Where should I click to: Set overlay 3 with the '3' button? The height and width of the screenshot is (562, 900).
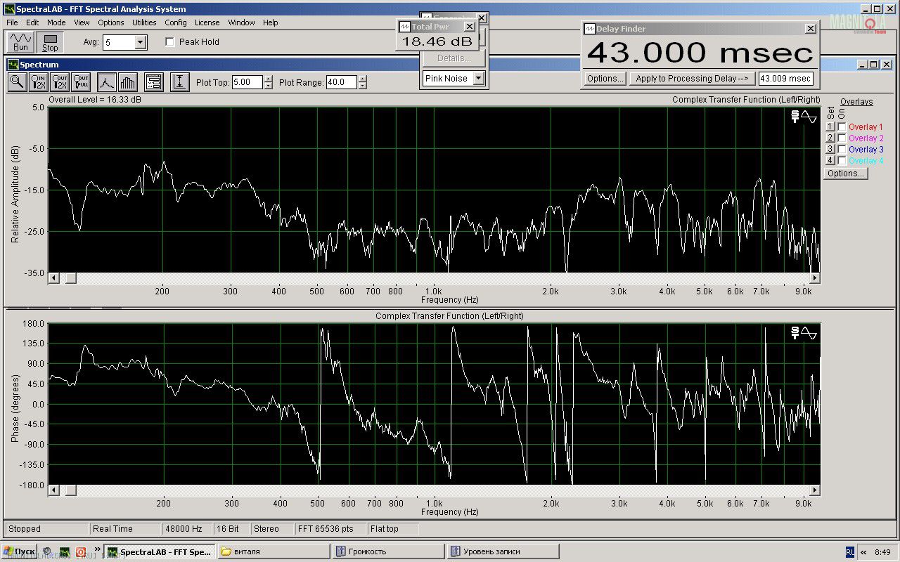(830, 150)
